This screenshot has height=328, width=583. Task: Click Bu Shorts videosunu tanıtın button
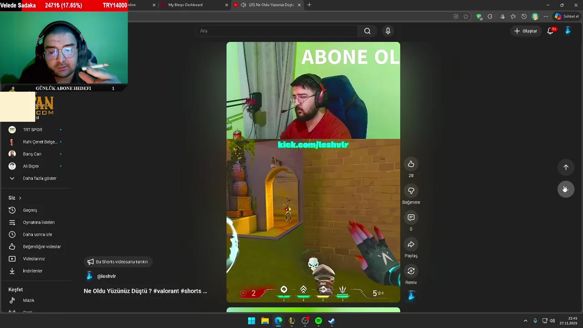click(118, 262)
